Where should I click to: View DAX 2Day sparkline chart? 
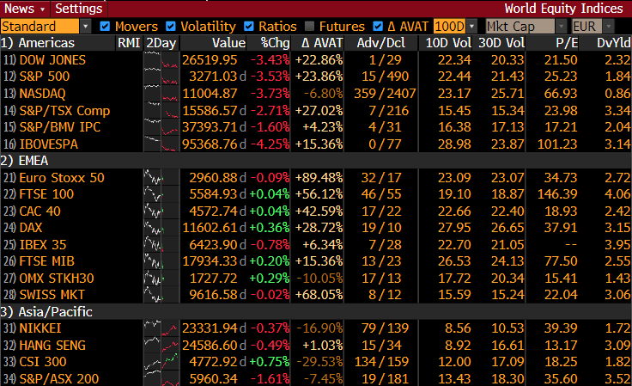tap(161, 228)
